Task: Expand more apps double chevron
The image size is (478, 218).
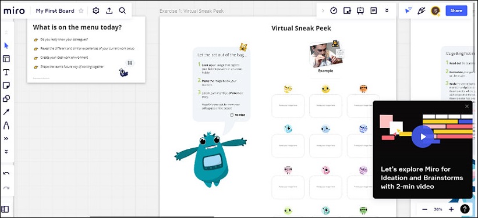Action: [x=387, y=10]
